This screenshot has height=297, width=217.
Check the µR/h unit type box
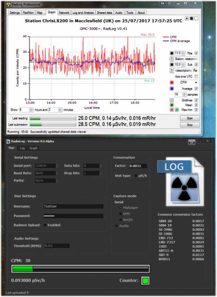coord(136,176)
